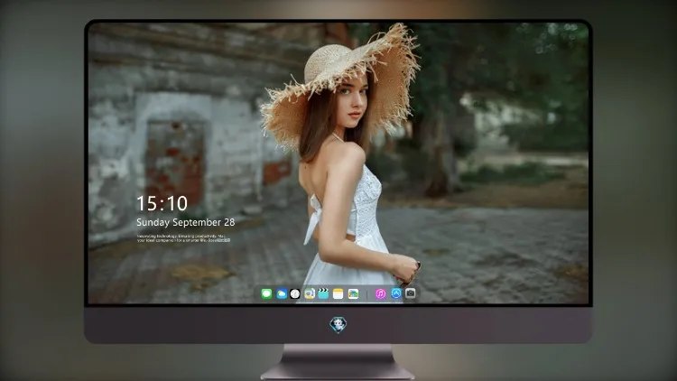This screenshot has width=677, height=381.
Task: Open the Camera app in the dock
Action: pos(410,293)
